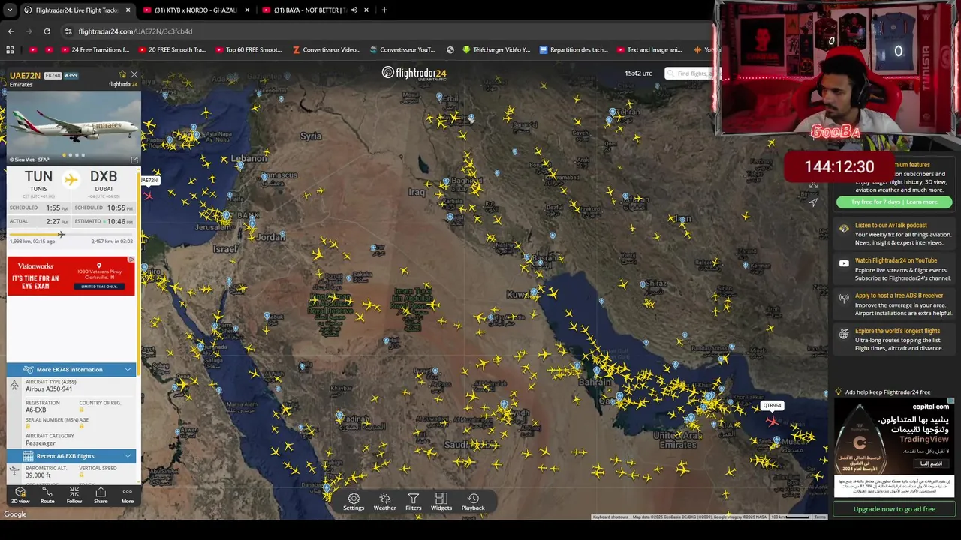Open 20 FREE Smooth Tra... bookmark

point(172,50)
